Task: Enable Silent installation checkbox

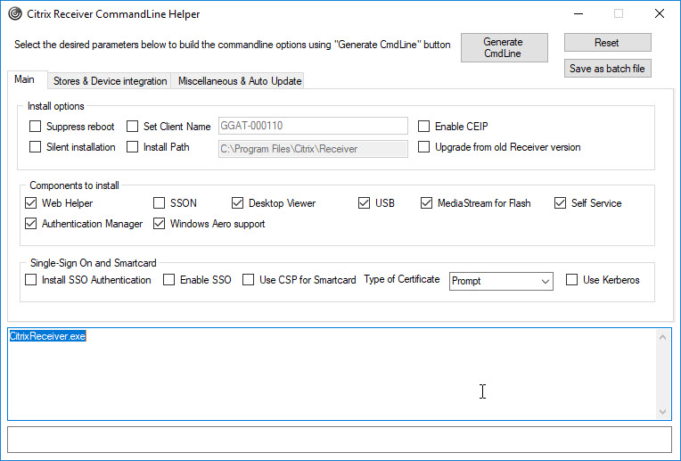Action: click(35, 147)
